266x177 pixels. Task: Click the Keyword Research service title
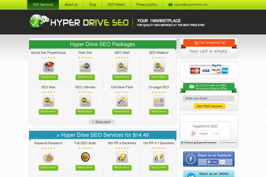click(48, 143)
